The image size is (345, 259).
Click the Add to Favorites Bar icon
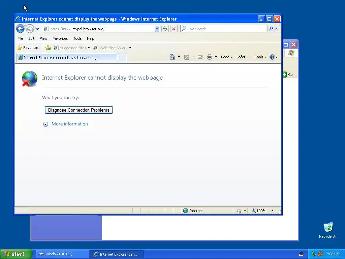pyautogui.click(x=48, y=48)
